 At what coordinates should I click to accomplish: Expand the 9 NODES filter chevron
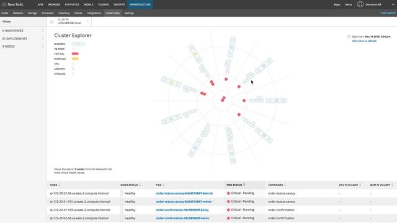[x=43, y=46]
